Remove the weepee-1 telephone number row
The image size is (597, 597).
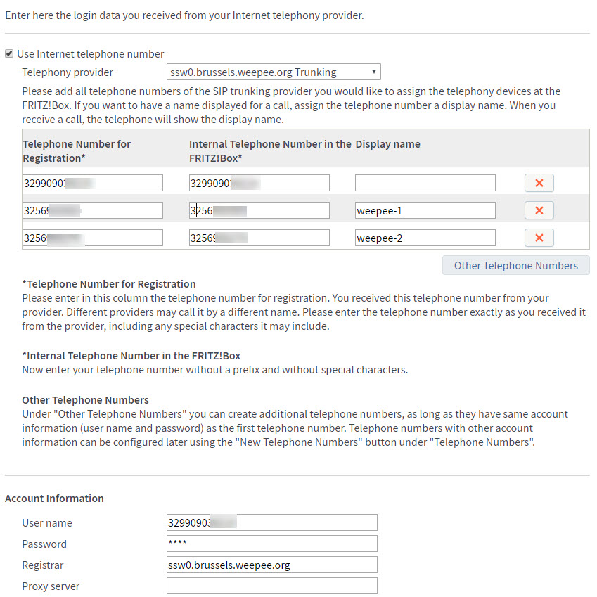coord(539,210)
